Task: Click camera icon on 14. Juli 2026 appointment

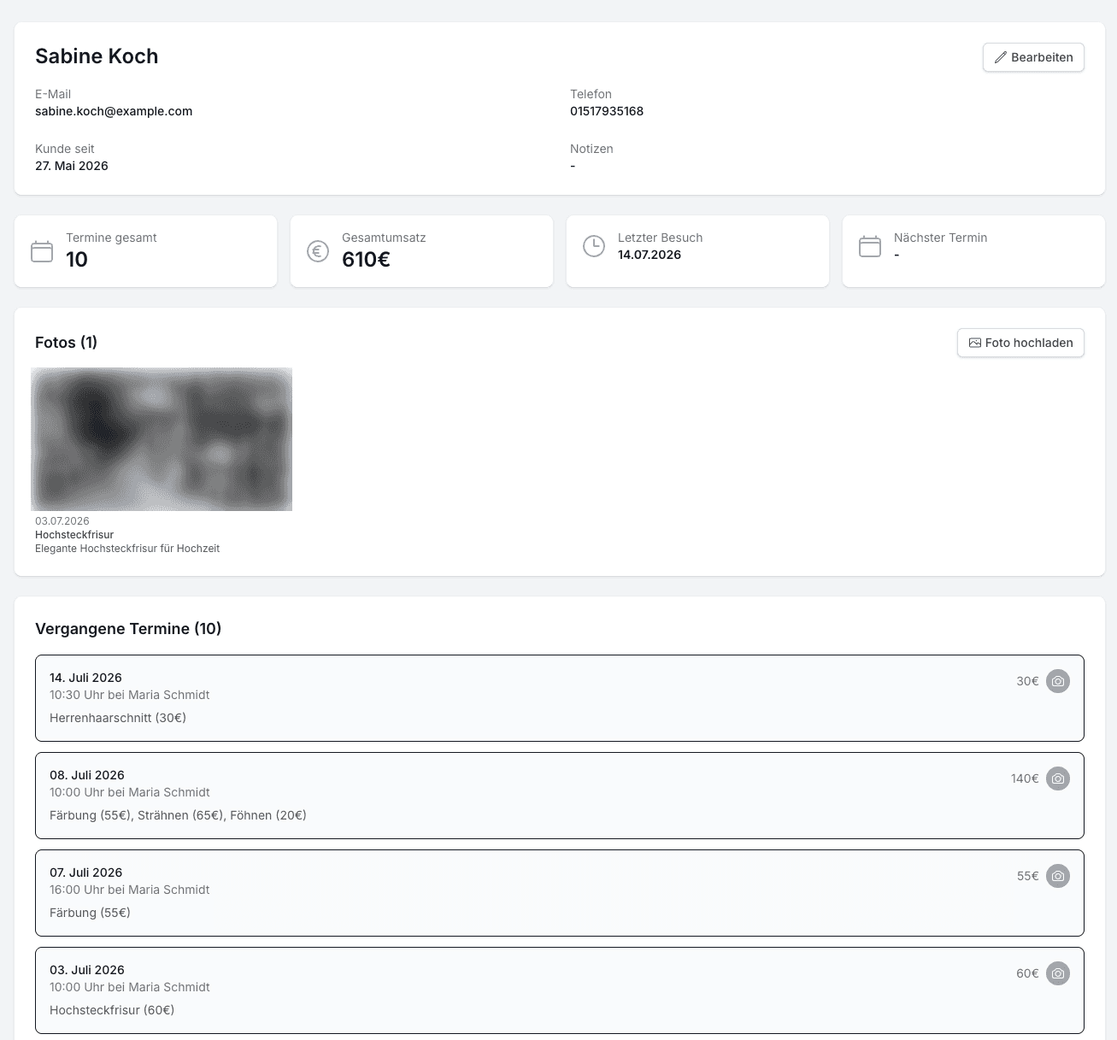Action: click(x=1058, y=681)
